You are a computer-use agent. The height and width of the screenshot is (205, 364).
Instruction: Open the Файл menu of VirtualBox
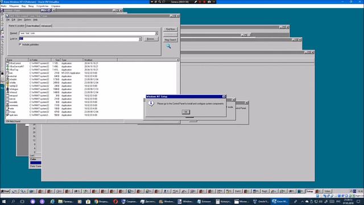coord(4,6)
